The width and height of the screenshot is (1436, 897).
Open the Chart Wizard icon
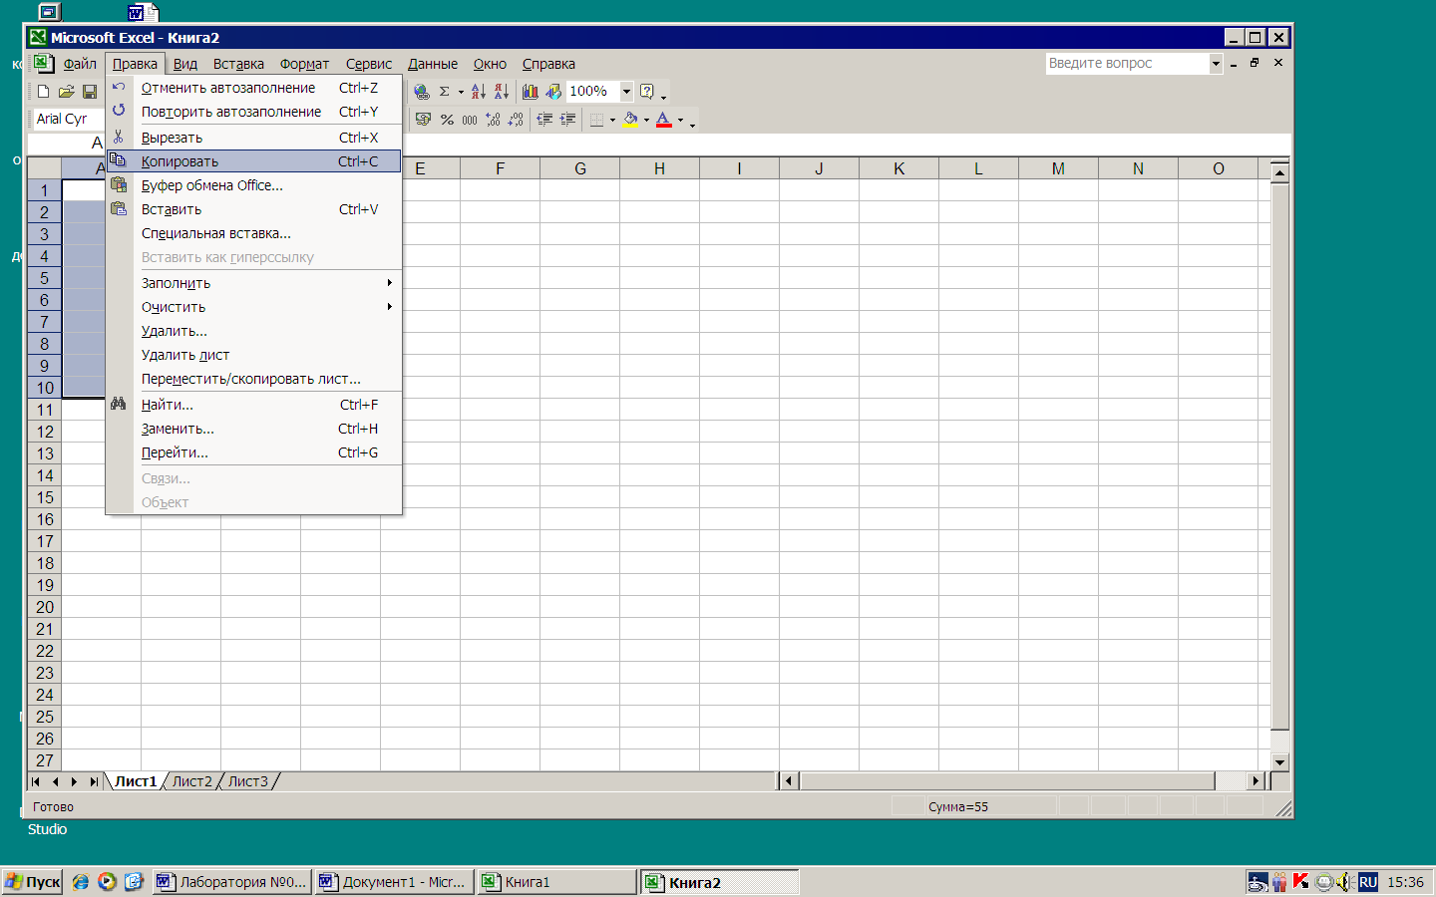[530, 92]
